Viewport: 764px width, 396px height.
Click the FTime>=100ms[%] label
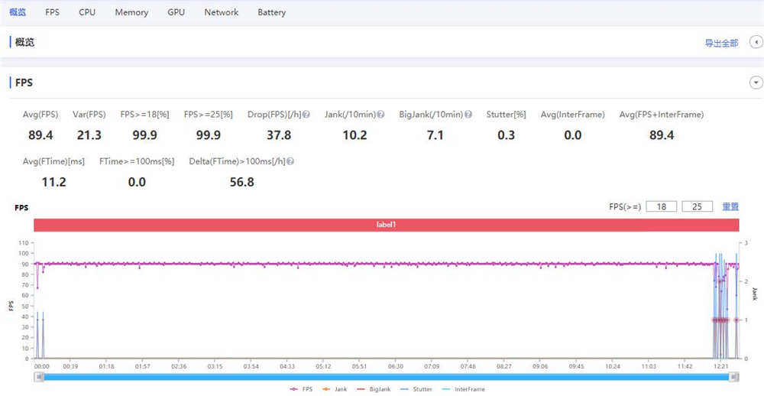137,161
